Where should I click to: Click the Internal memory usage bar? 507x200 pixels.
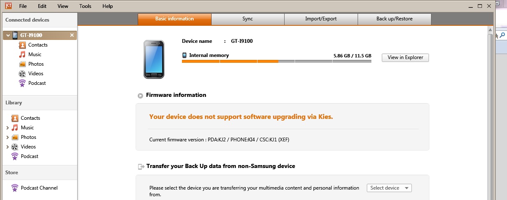pyautogui.click(x=276, y=62)
